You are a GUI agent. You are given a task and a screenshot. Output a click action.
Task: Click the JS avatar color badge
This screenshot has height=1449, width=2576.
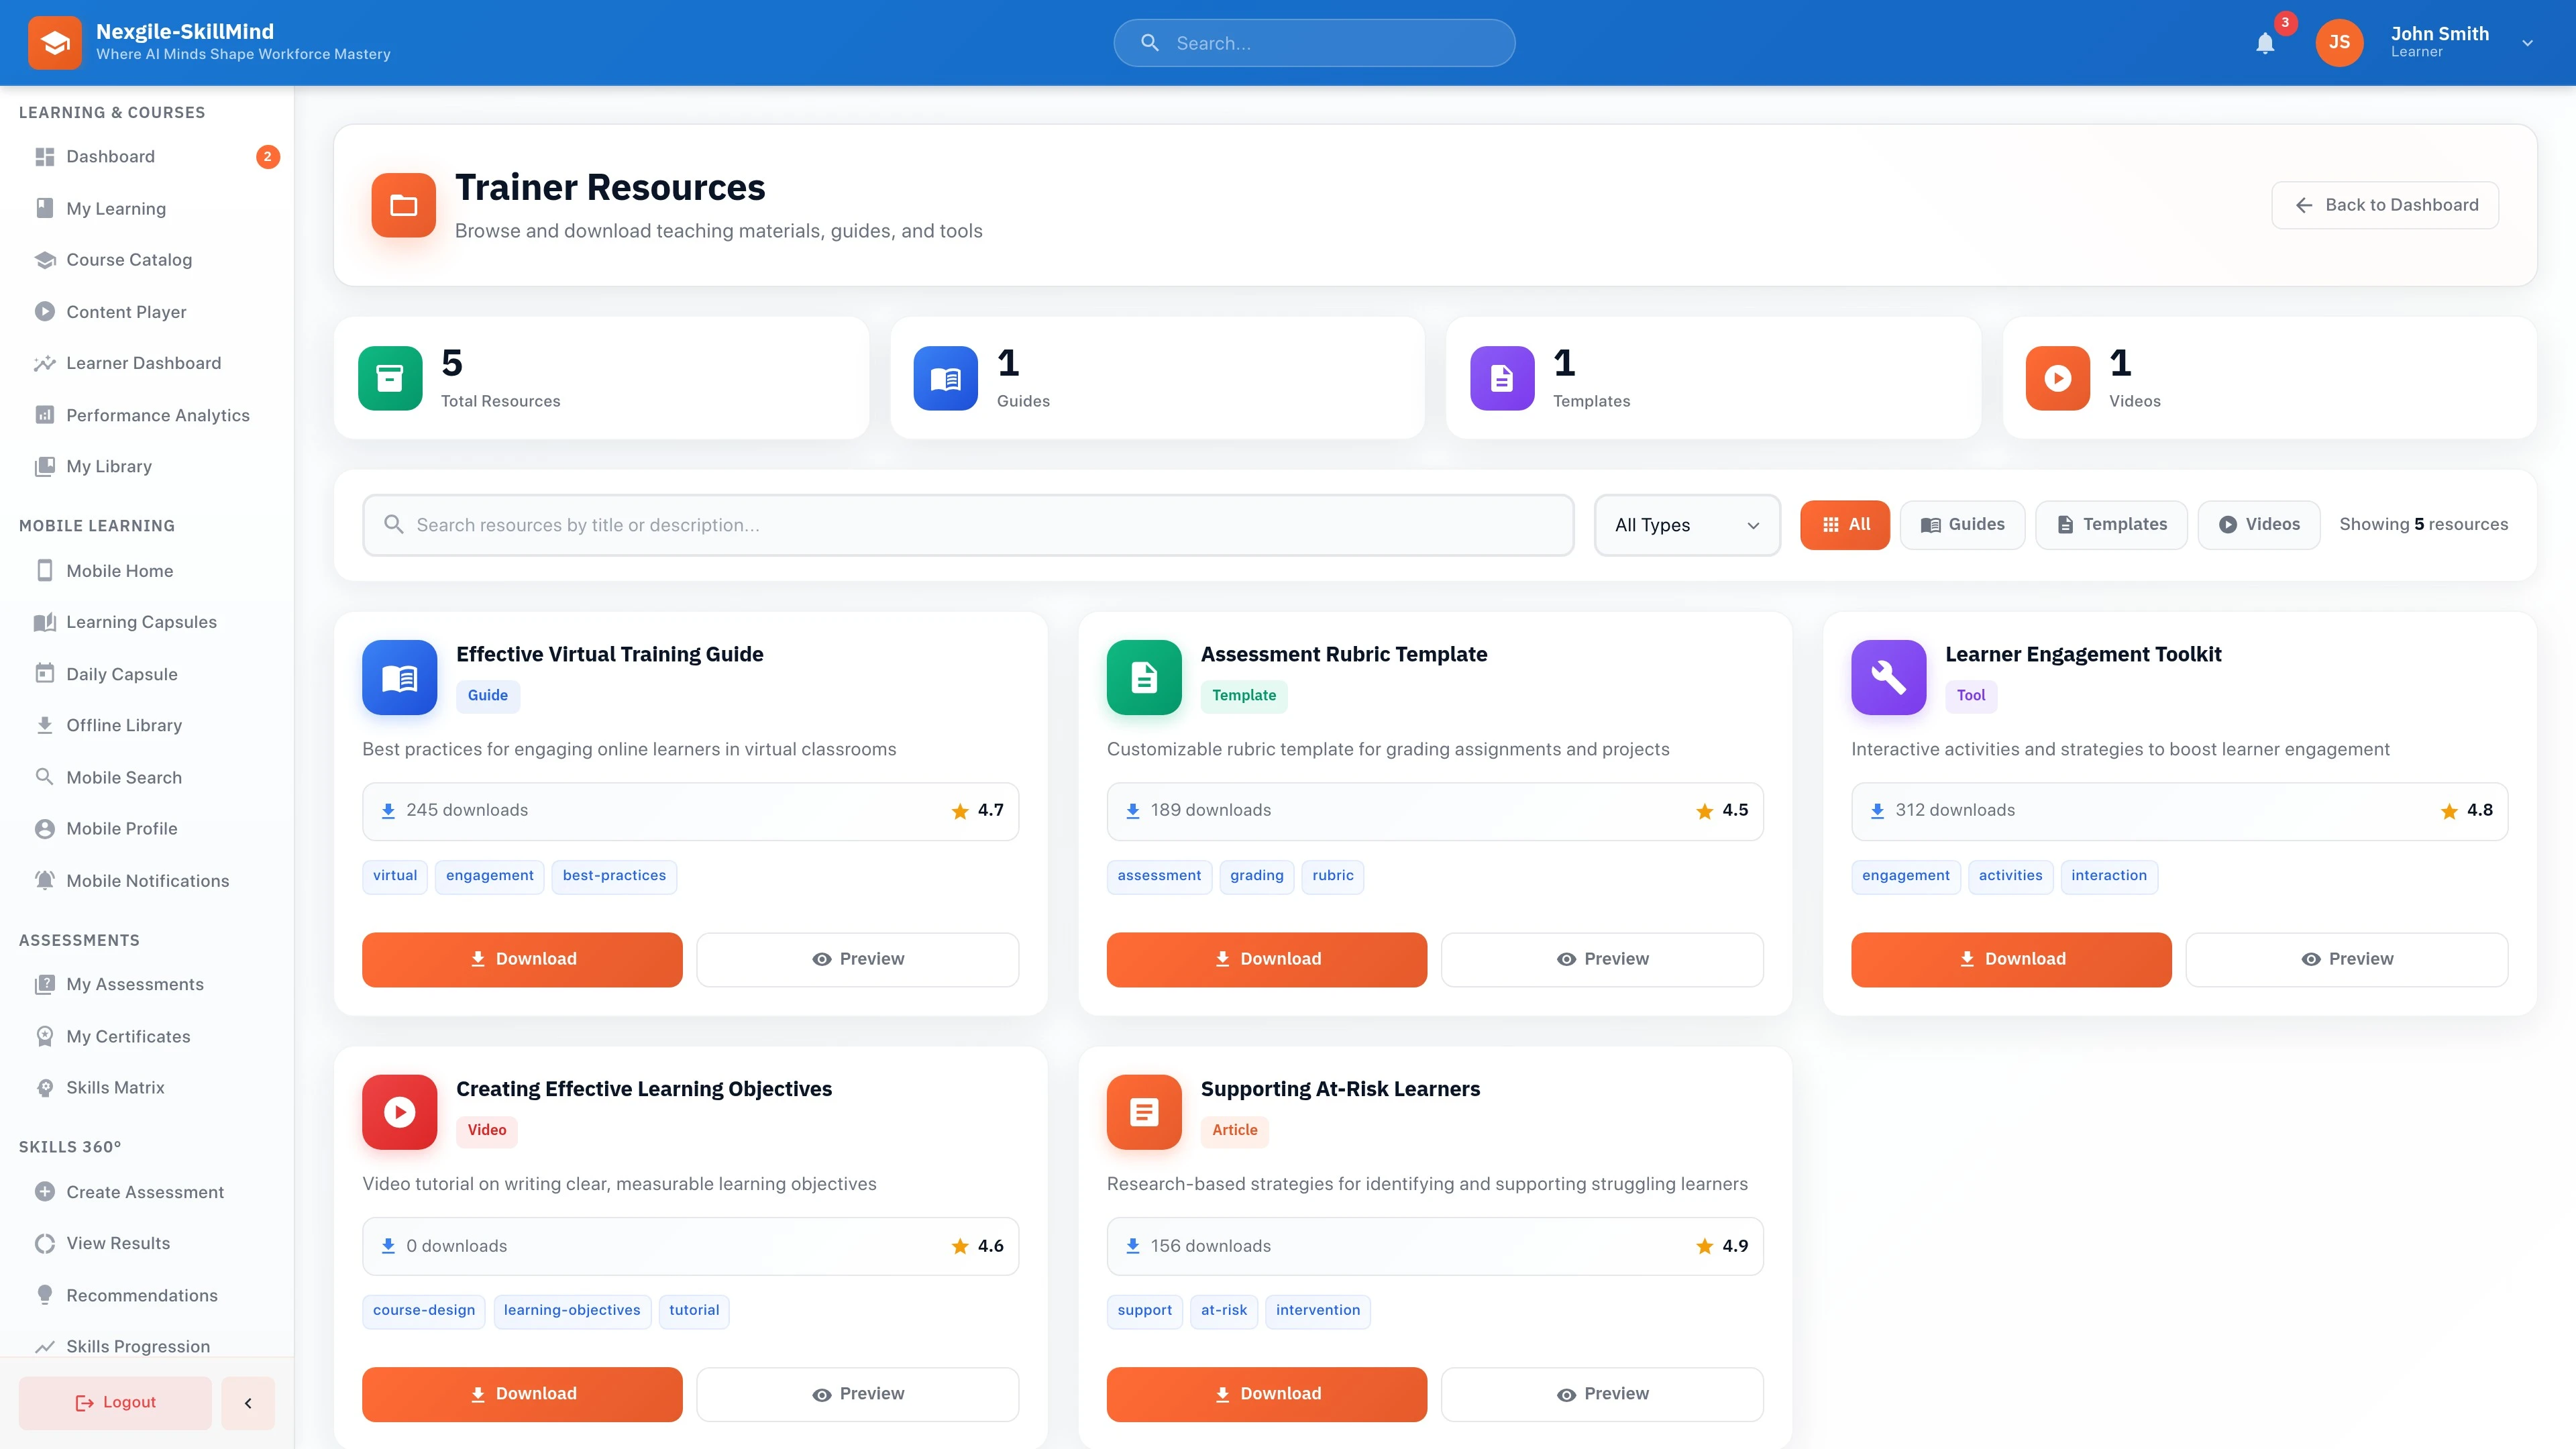pos(2339,43)
